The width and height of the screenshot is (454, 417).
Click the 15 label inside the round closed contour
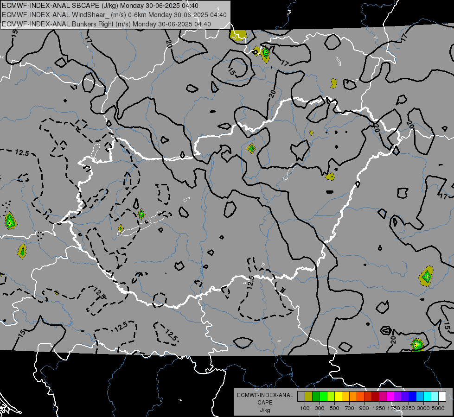point(231,71)
